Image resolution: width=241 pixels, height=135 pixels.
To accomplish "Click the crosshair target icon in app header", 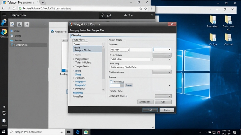I will coord(103,15).
